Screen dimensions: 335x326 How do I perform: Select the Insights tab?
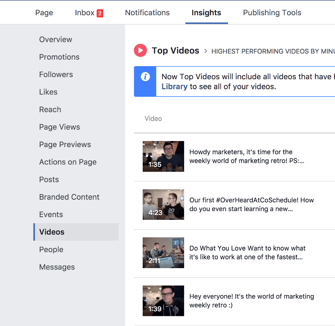[206, 13]
